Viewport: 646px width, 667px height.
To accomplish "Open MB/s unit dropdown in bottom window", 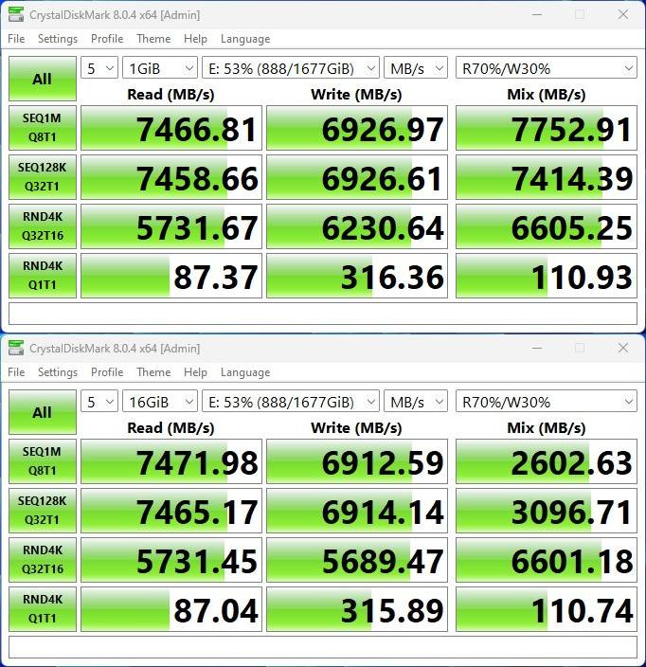I will tap(416, 402).
